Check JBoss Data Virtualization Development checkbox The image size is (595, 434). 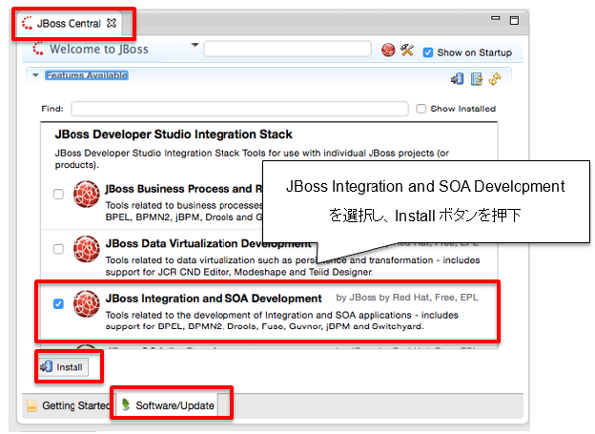tap(58, 249)
